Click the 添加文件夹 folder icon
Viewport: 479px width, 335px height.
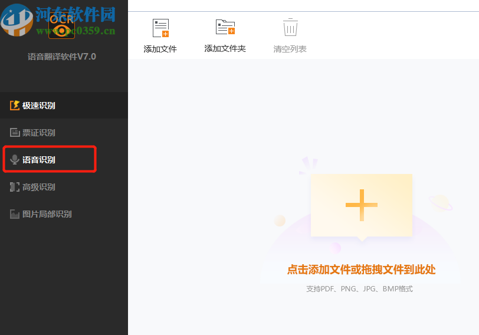[x=225, y=27]
